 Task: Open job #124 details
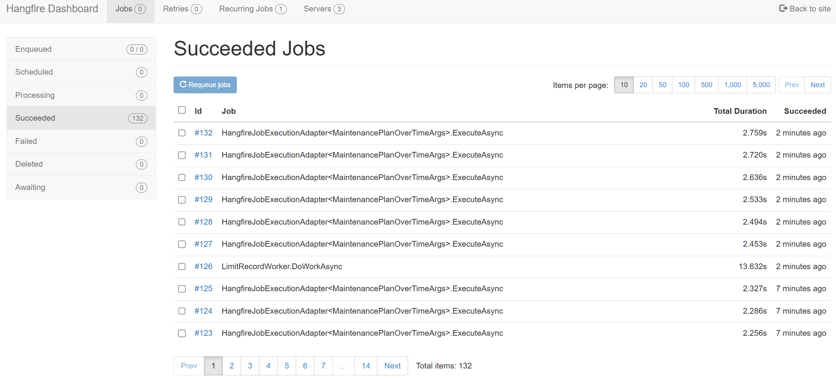click(203, 311)
